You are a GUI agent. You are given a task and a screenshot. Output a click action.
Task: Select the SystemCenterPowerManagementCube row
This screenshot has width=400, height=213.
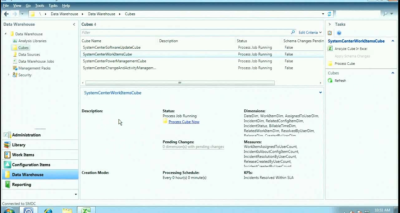tap(202, 61)
